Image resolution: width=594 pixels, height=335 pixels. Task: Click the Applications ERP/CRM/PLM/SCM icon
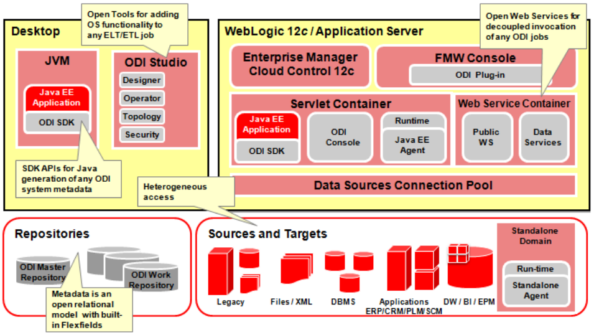[x=413, y=268]
